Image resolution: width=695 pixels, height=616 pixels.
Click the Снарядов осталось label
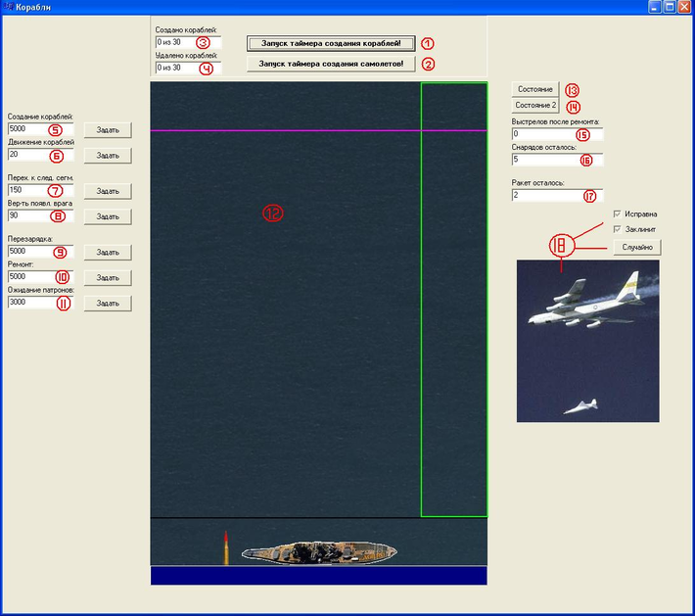pyautogui.click(x=543, y=147)
